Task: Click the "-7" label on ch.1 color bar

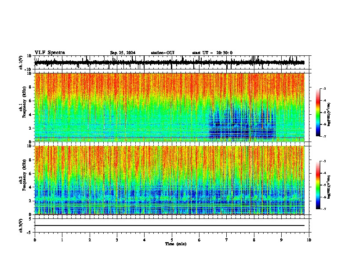Action: pos(324,136)
